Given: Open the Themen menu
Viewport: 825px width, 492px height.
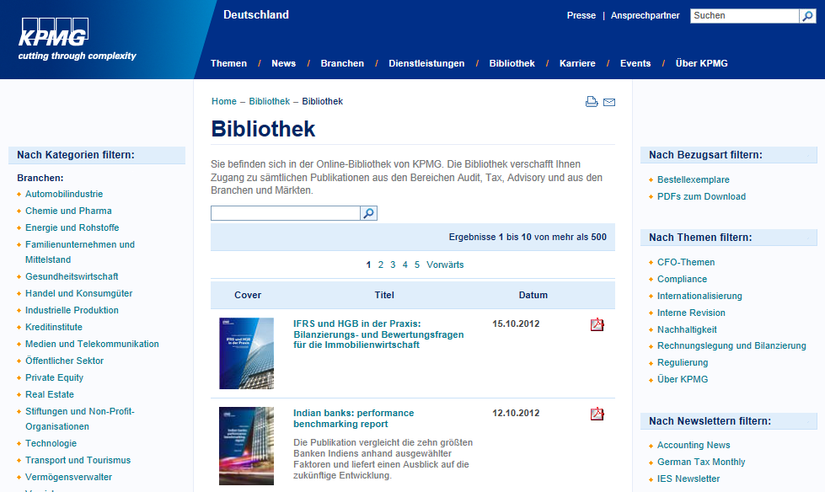Looking at the screenshot, I should [228, 63].
